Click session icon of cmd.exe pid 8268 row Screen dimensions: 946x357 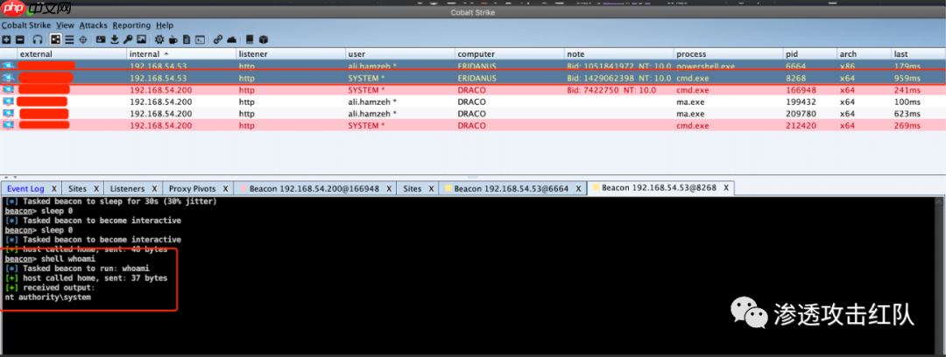tap(9, 78)
